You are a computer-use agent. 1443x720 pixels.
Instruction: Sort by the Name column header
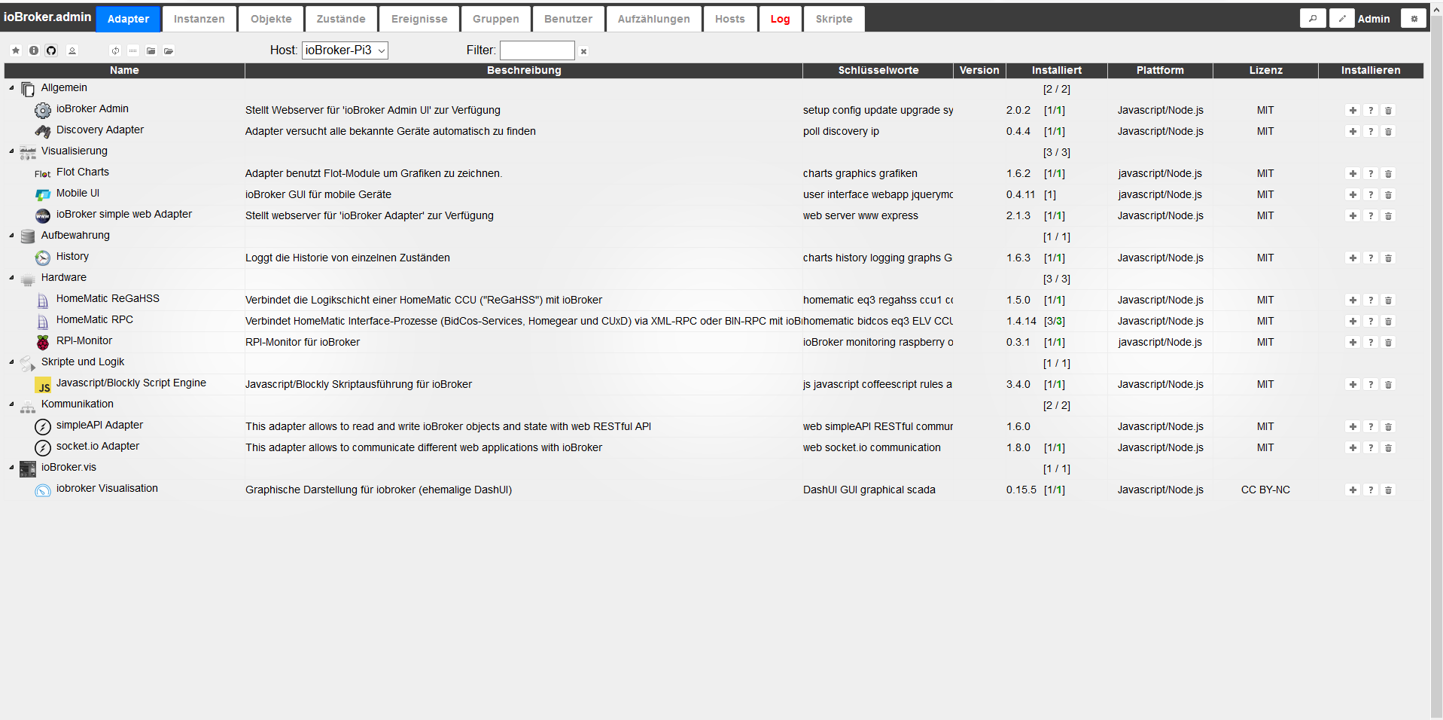click(125, 70)
